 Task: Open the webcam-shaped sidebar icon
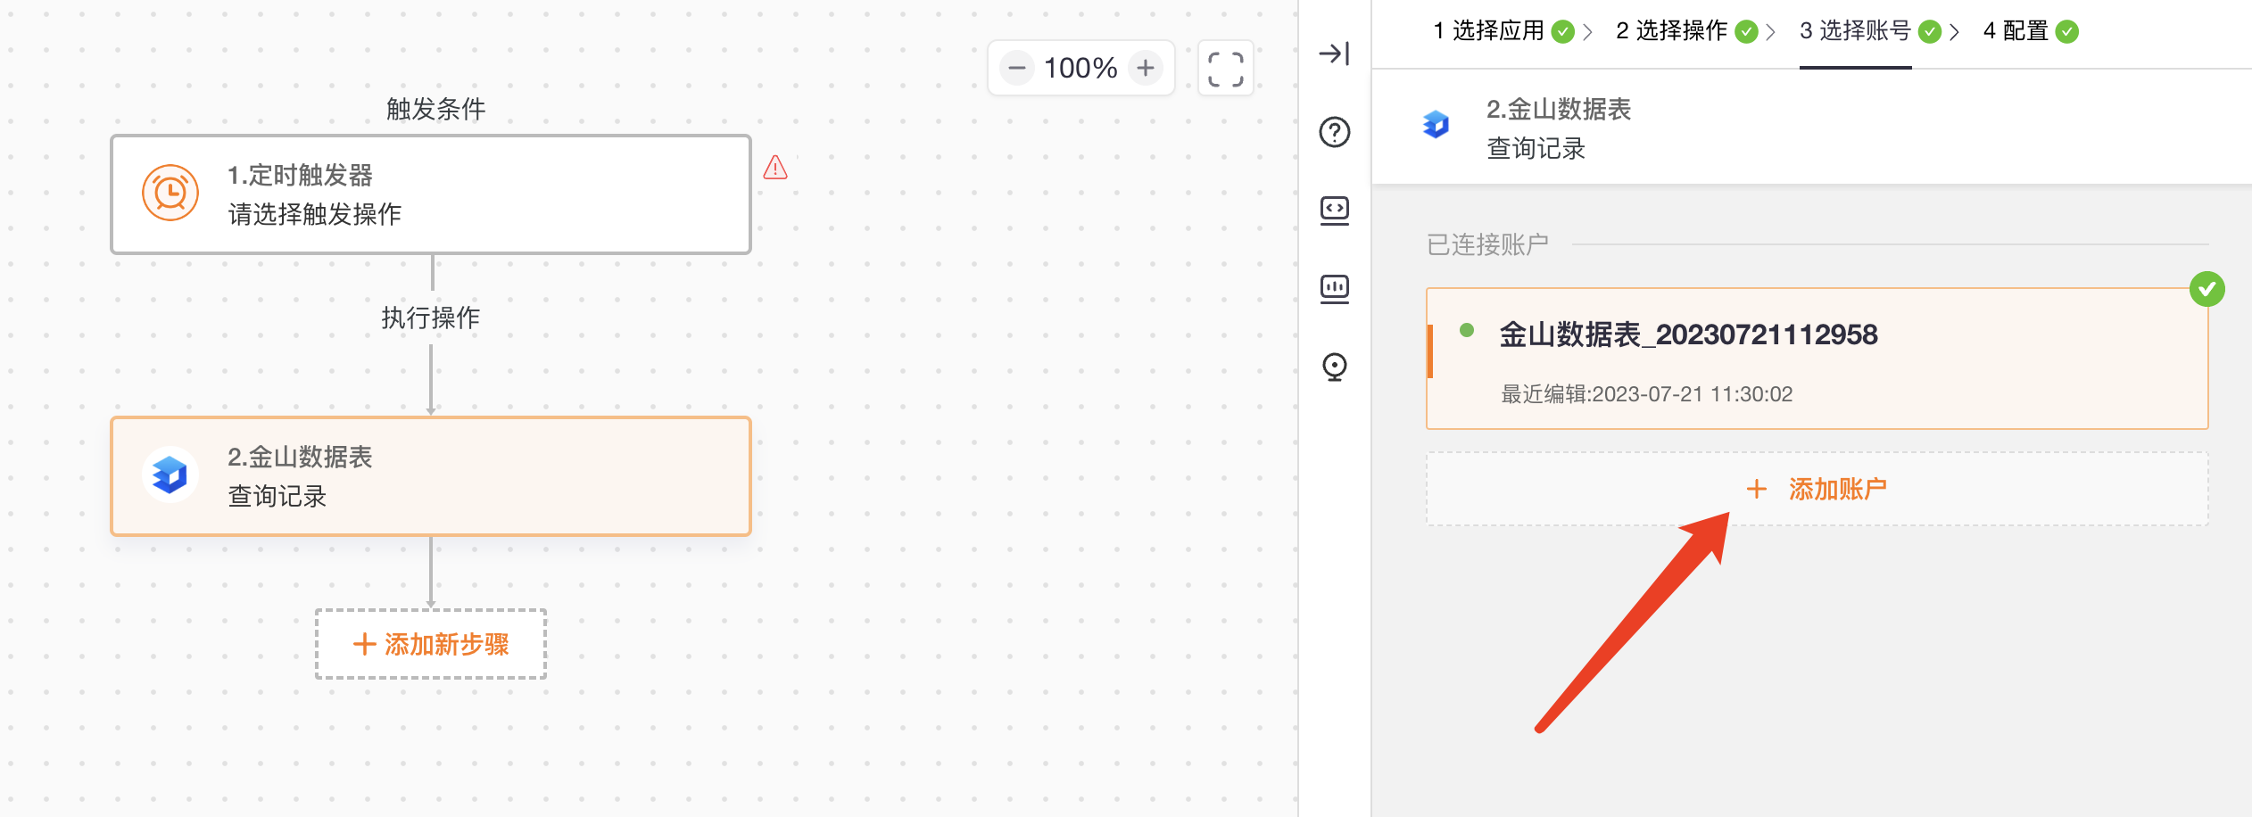coord(1334,367)
